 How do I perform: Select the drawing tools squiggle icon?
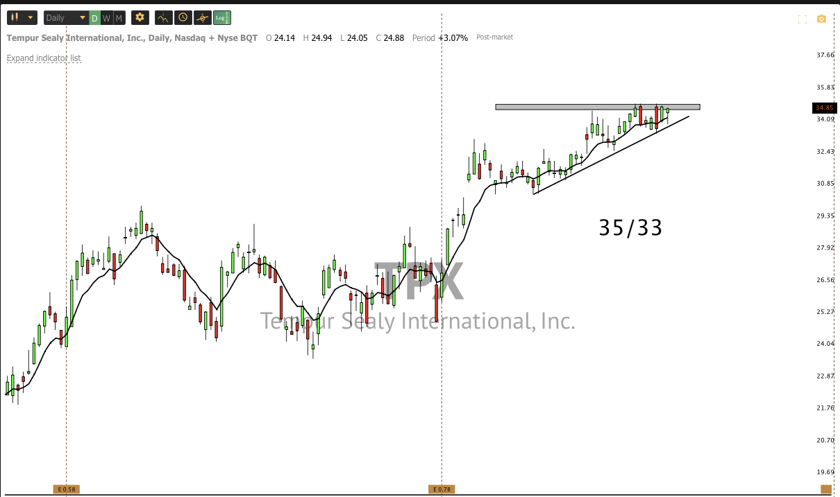(x=162, y=17)
